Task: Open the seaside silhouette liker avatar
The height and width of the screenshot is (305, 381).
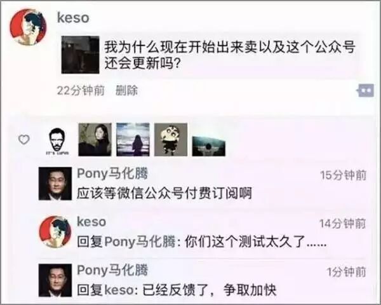Action: click(x=133, y=140)
